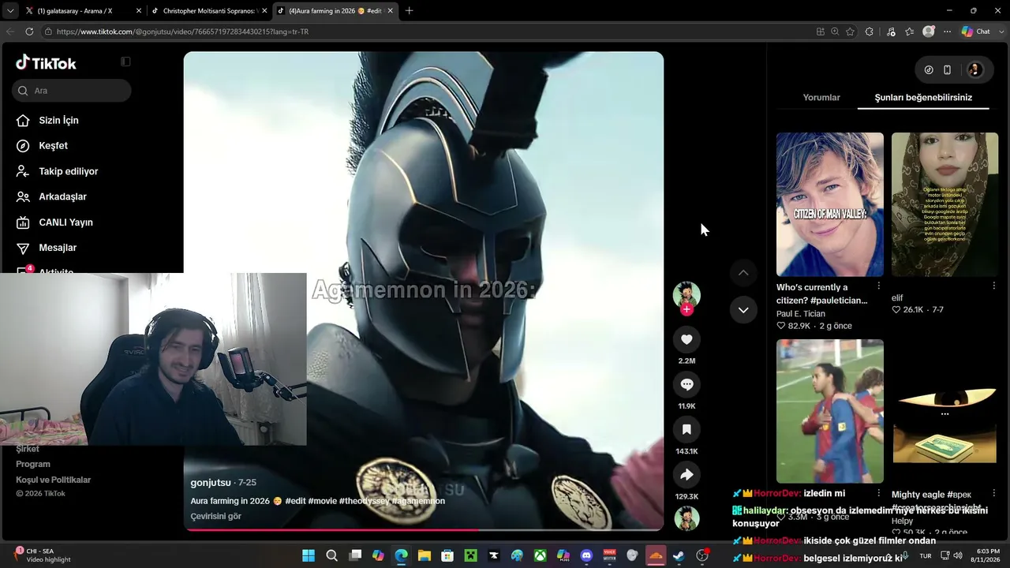Open the sound disc at video bottom
1010x568 pixels.
pos(686,518)
